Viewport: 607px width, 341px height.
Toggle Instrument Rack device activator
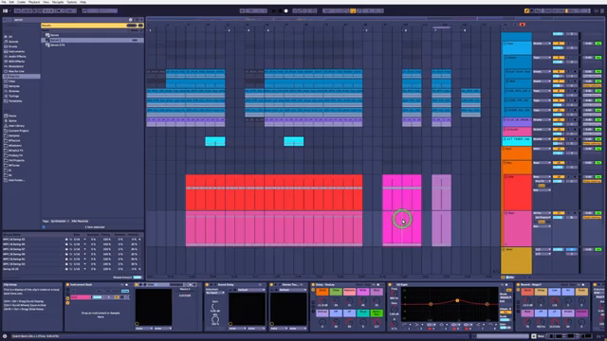[x=67, y=285]
